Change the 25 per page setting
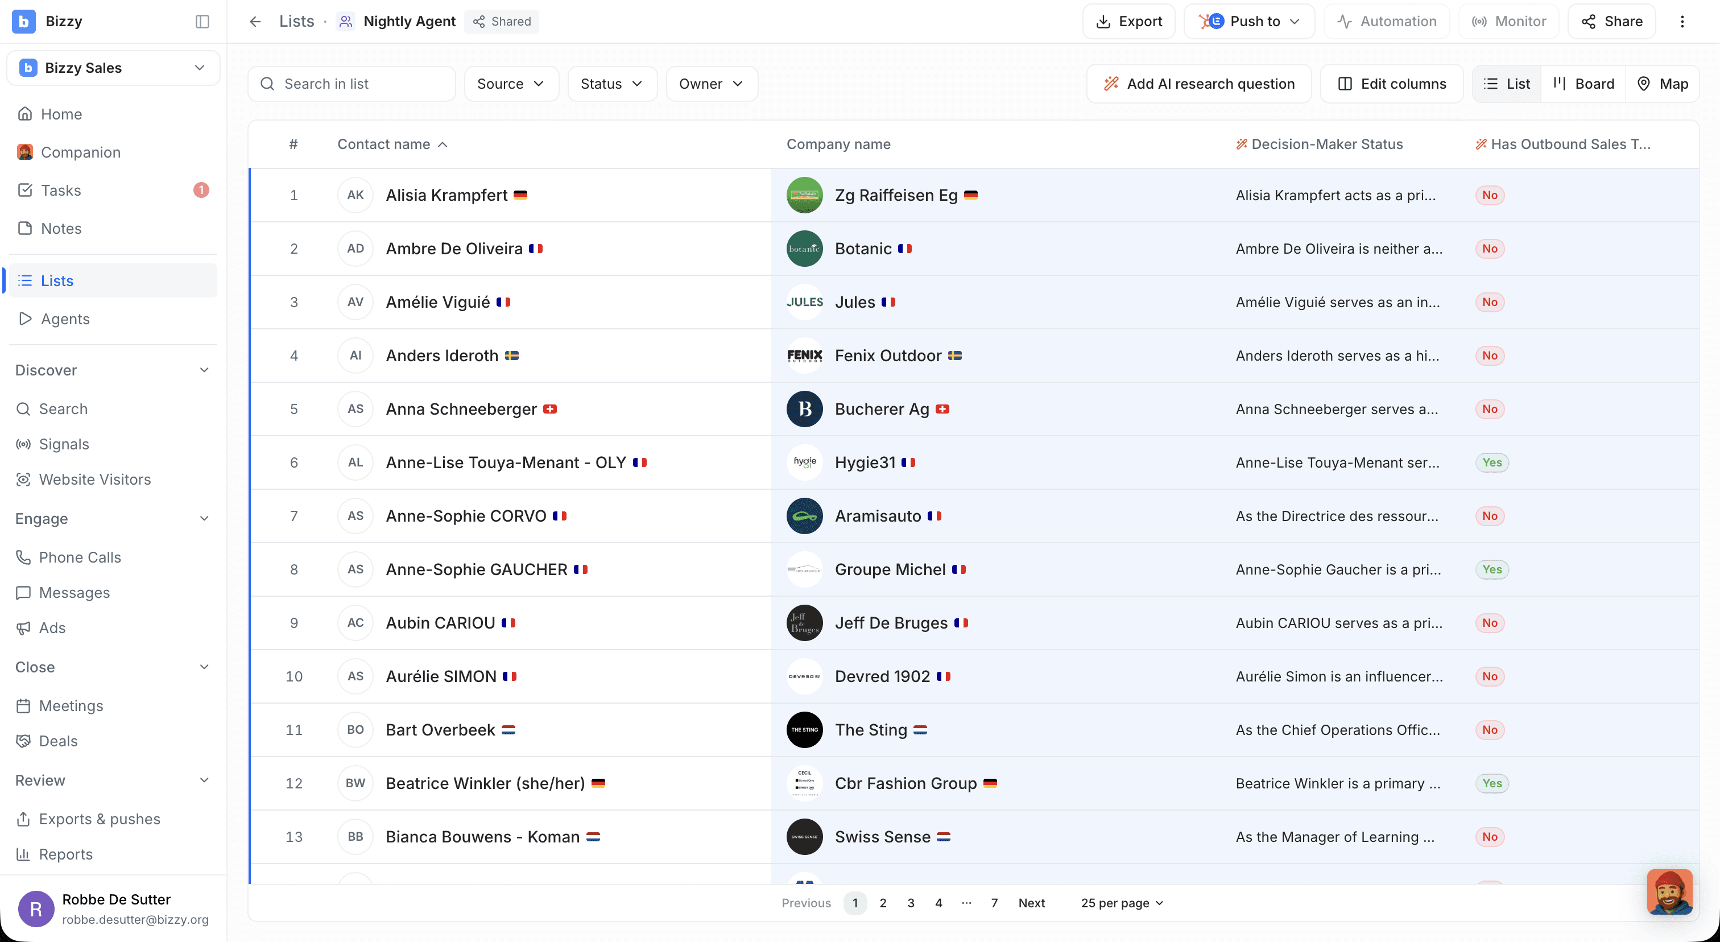This screenshot has height=942, width=1720. pyautogui.click(x=1122, y=903)
